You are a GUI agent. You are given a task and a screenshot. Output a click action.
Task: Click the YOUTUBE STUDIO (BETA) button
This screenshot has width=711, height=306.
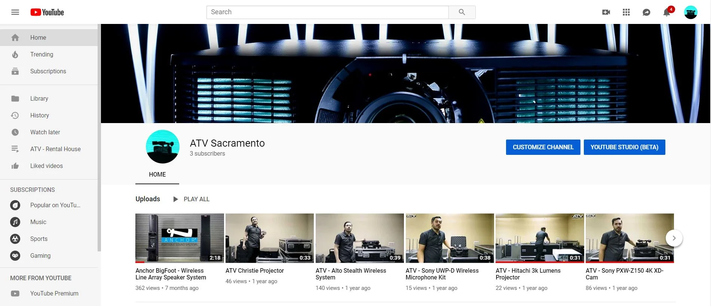pos(624,147)
